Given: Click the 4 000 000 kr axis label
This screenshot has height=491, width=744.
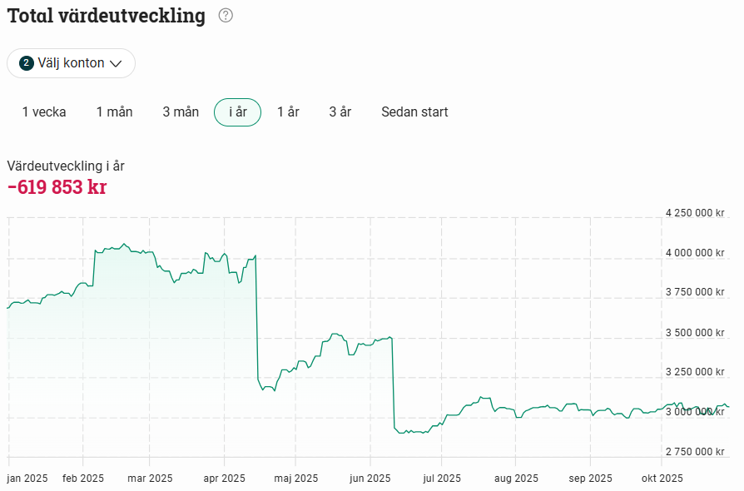Looking at the screenshot, I should click(695, 253).
